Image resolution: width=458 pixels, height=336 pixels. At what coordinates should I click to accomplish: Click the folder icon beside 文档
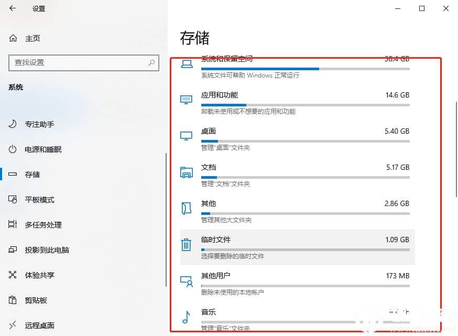186,172
